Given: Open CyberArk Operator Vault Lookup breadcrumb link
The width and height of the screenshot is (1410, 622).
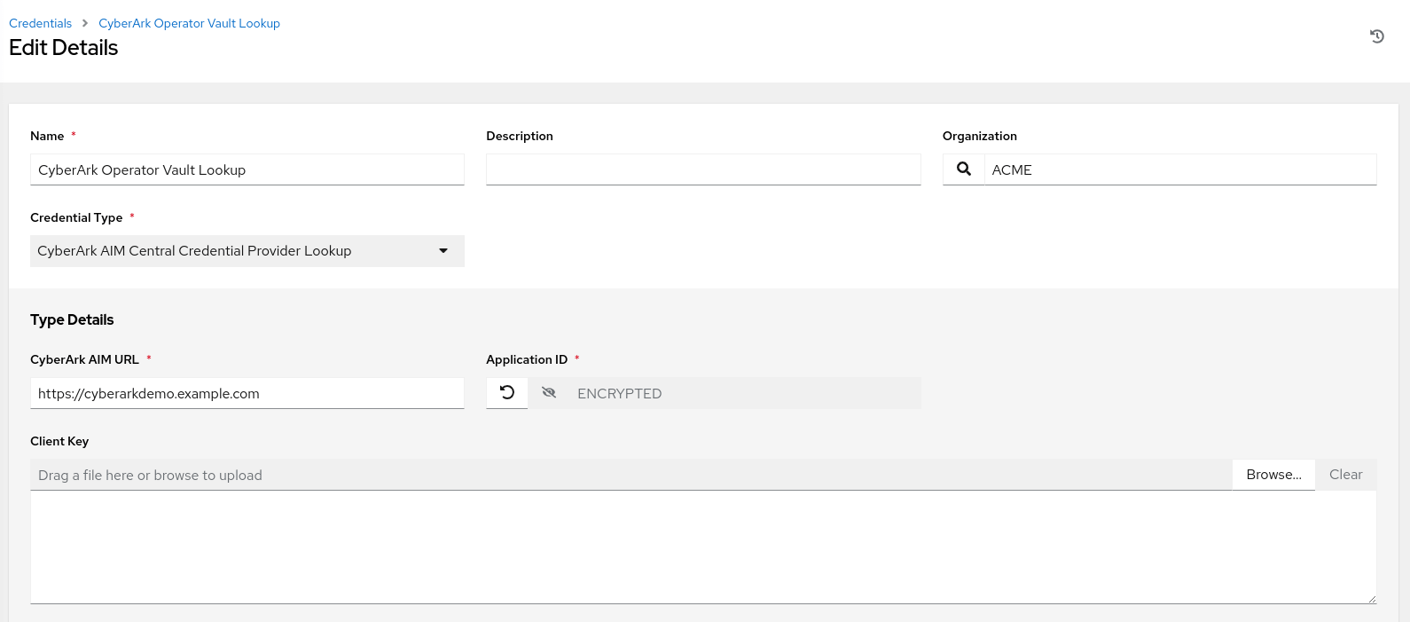Looking at the screenshot, I should (189, 23).
